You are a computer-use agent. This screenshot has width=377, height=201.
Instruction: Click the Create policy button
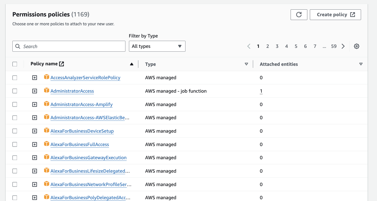pos(335,15)
